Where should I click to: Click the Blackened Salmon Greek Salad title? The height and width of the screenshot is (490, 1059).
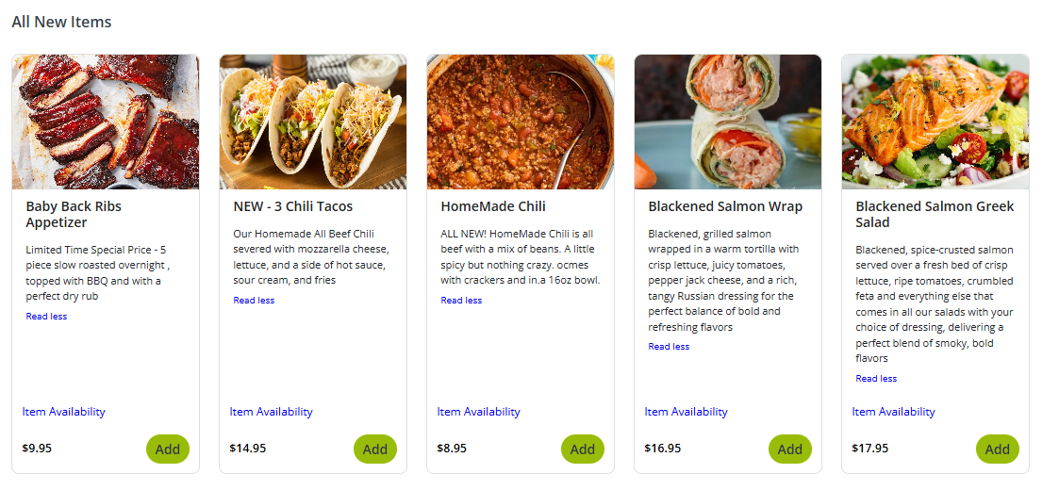point(935,214)
